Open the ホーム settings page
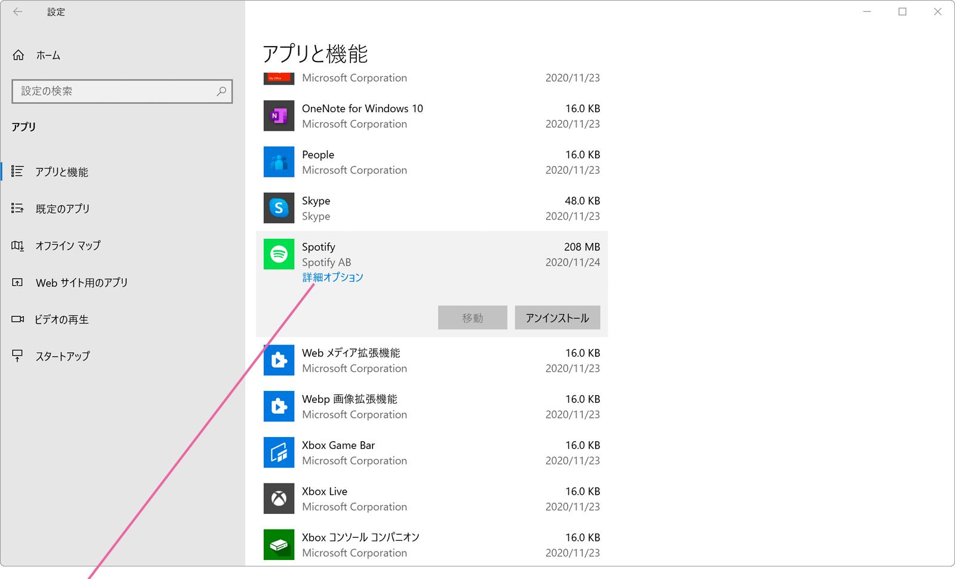Image resolution: width=955 pixels, height=579 pixels. [48, 56]
